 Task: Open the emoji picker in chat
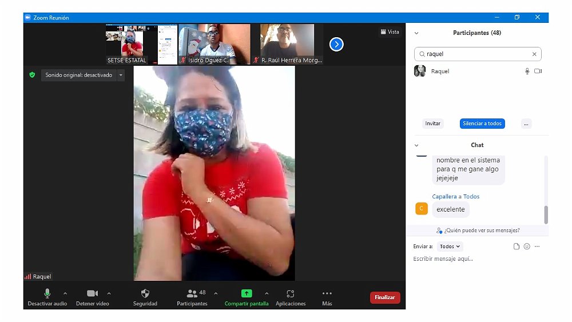527,247
